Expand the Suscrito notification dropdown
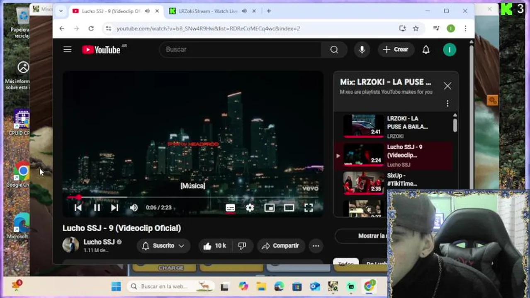 [163, 246]
